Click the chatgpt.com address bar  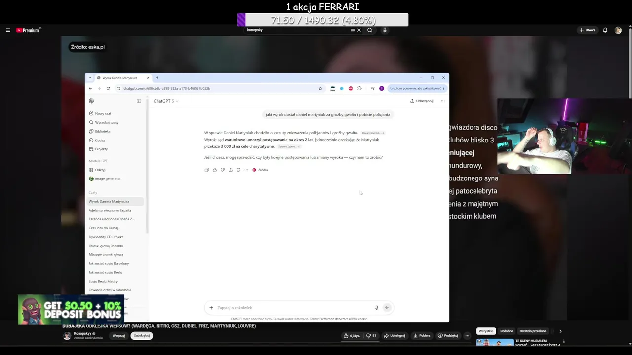(x=217, y=88)
